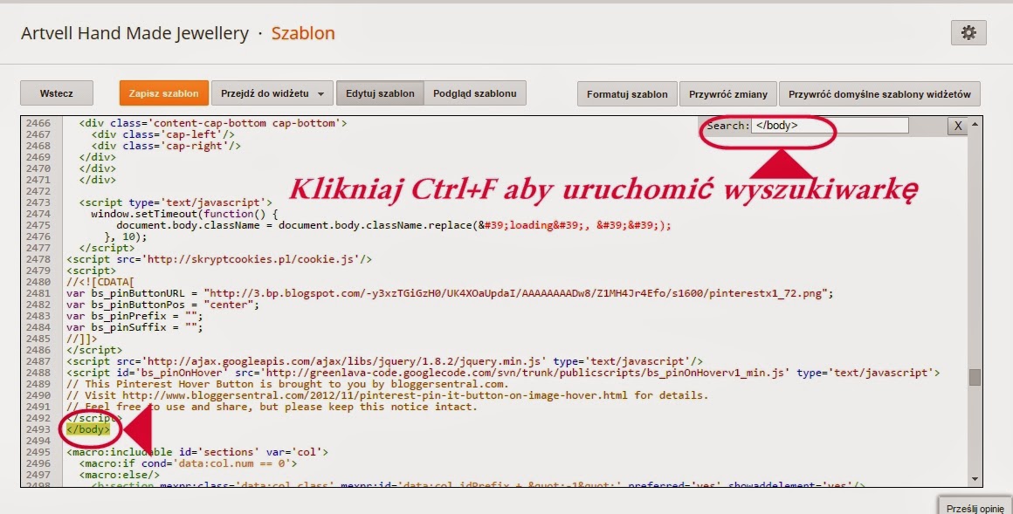Click the div class='cap-right' line
The width and height of the screenshot is (1013, 514).
[x=166, y=146]
